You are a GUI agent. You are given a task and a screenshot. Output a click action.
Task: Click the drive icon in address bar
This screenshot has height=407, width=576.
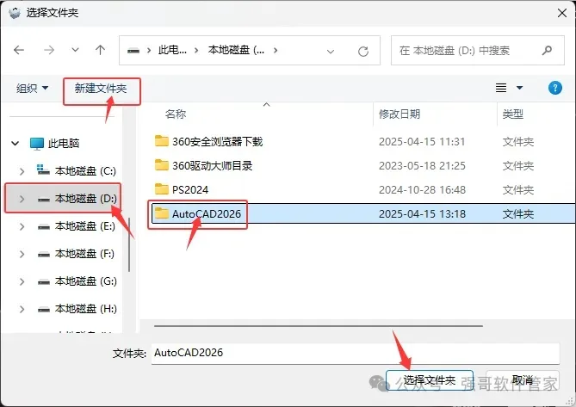pos(133,51)
